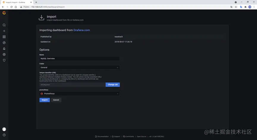Go forward using browser forward arrow

7,7
